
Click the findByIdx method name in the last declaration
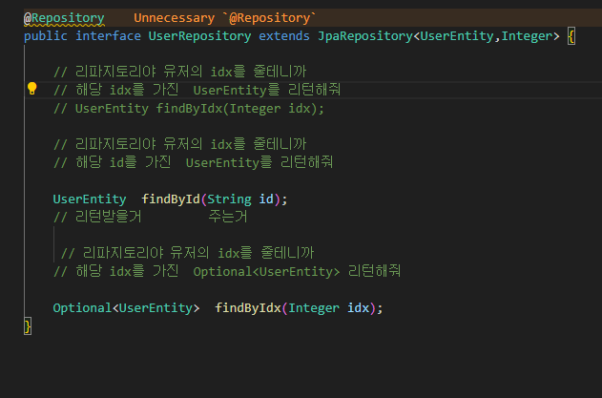tap(248, 308)
